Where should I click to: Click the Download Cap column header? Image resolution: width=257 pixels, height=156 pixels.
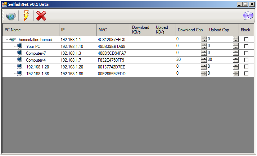tap(191, 30)
